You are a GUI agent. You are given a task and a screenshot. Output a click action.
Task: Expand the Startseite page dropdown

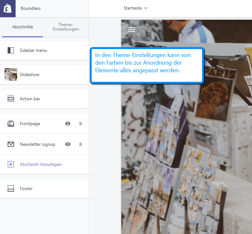point(135,8)
